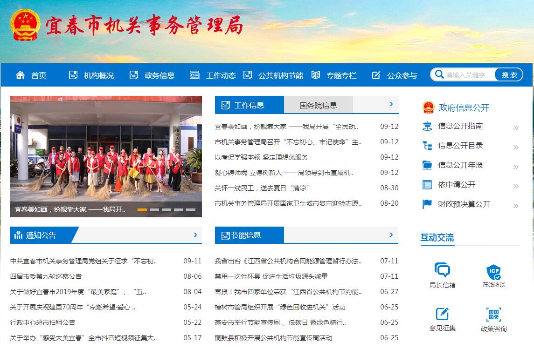Expand 节能信息 list with more arrow
The width and height of the screenshot is (534, 349).
[x=391, y=235]
